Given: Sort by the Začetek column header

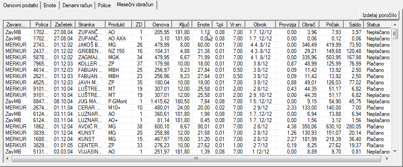Looking at the screenshot, I should click(x=63, y=25).
